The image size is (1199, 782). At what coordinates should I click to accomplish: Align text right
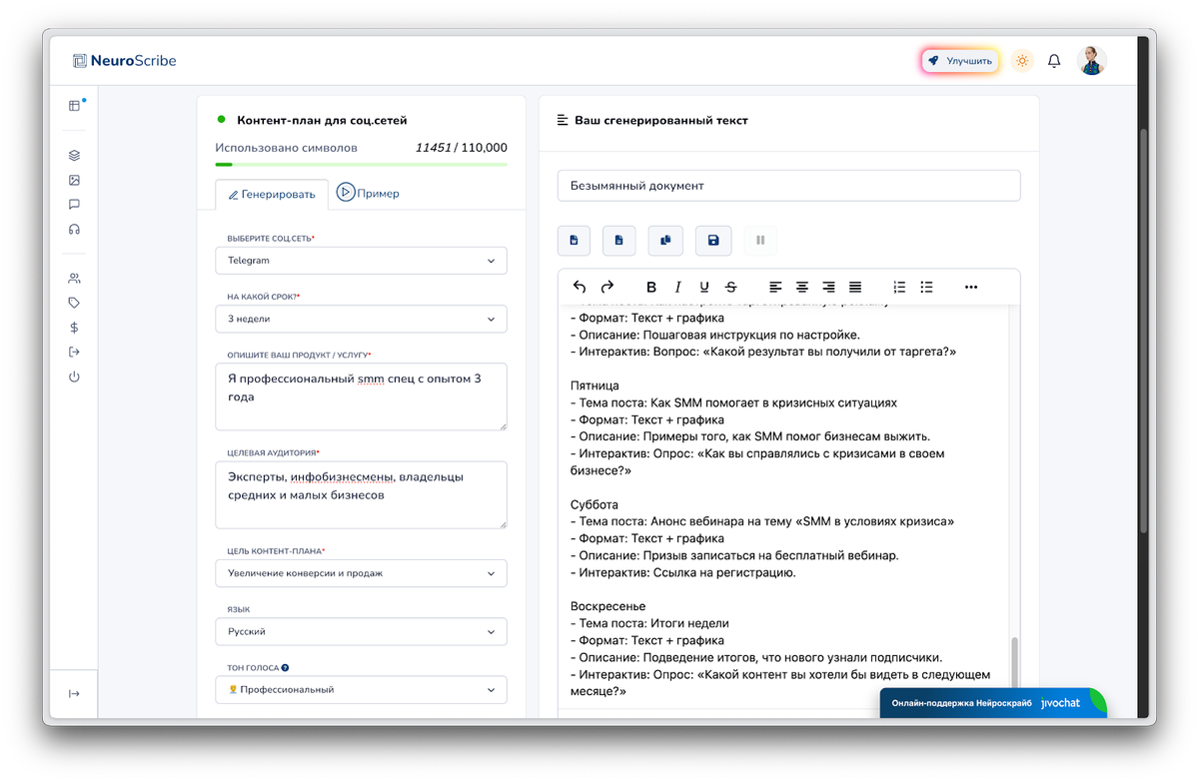pyautogui.click(x=829, y=287)
